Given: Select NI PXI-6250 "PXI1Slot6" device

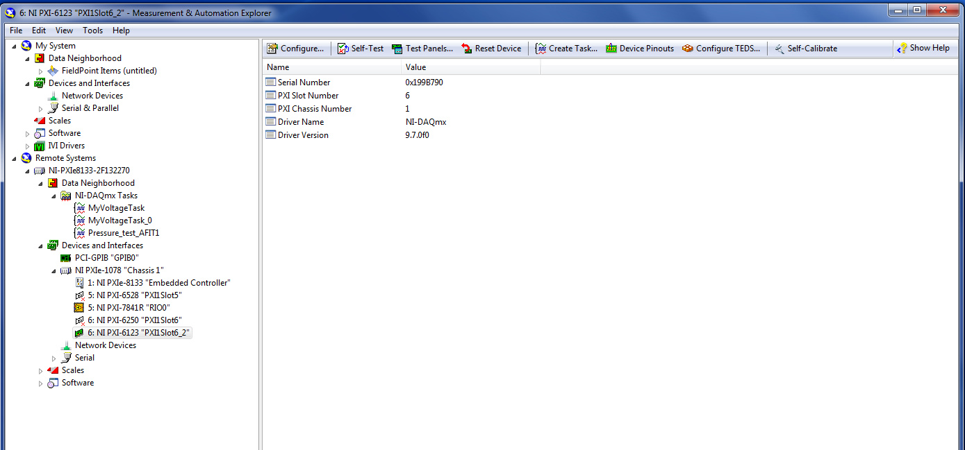Looking at the screenshot, I should (134, 320).
